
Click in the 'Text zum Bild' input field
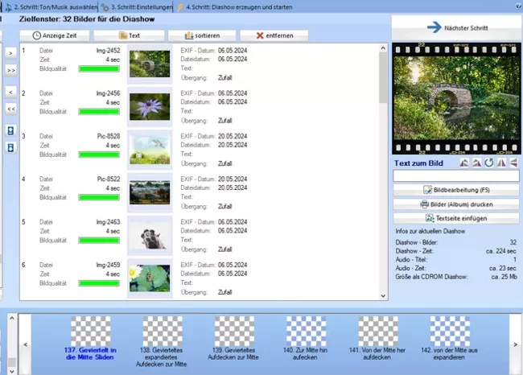pos(456,175)
